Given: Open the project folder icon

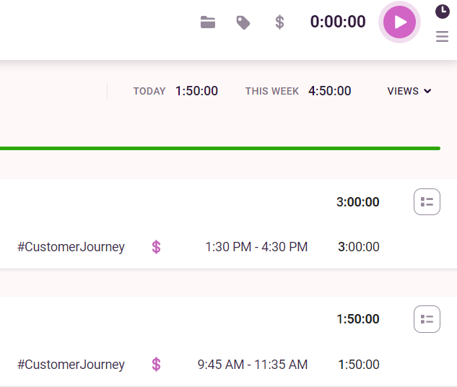Looking at the screenshot, I should click(208, 22).
